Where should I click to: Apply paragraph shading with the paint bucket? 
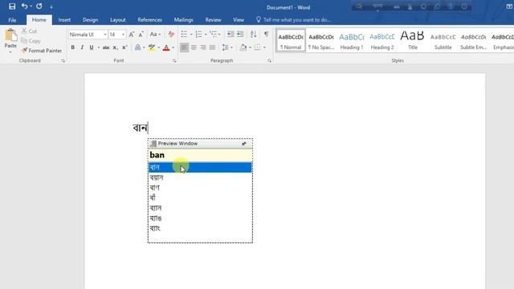click(243, 47)
